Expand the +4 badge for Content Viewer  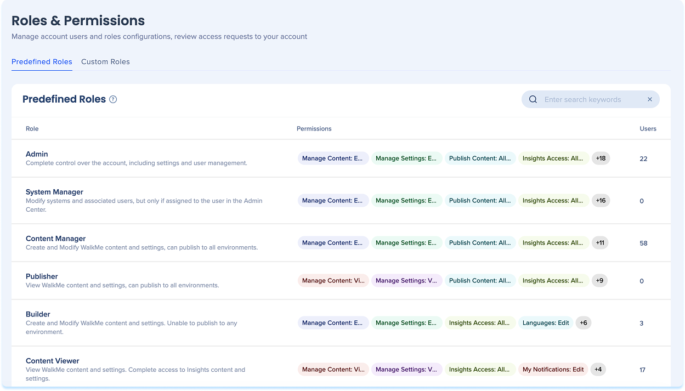(x=598, y=370)
